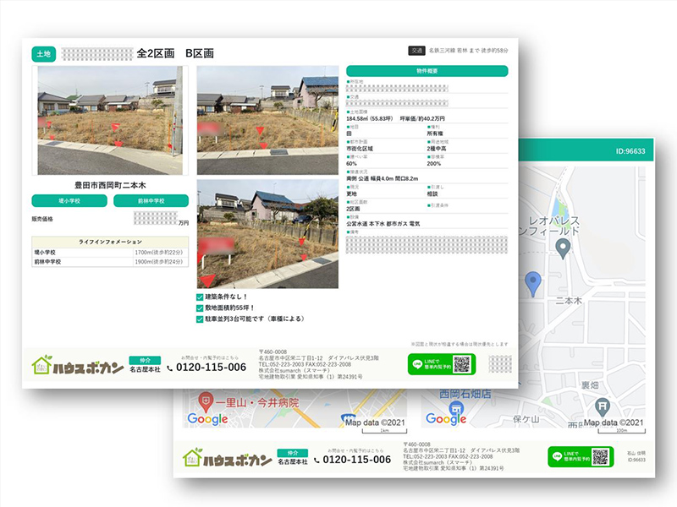Toggle the 建築条件なし！ checkbox

click(x=200, y=297)
